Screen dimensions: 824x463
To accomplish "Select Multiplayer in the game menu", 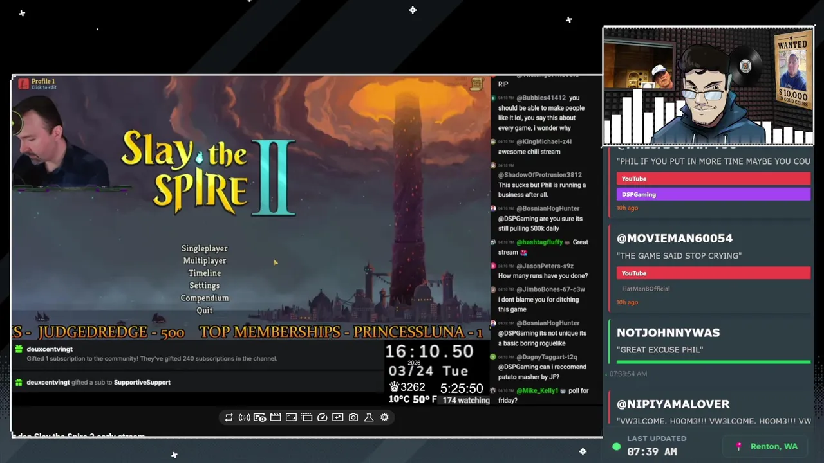I will 204,260.
